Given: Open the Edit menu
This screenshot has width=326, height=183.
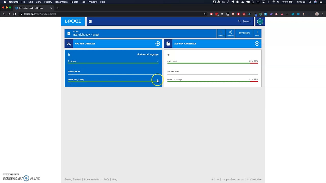Looking at the screenshot, I should click(x=31, y=2).
